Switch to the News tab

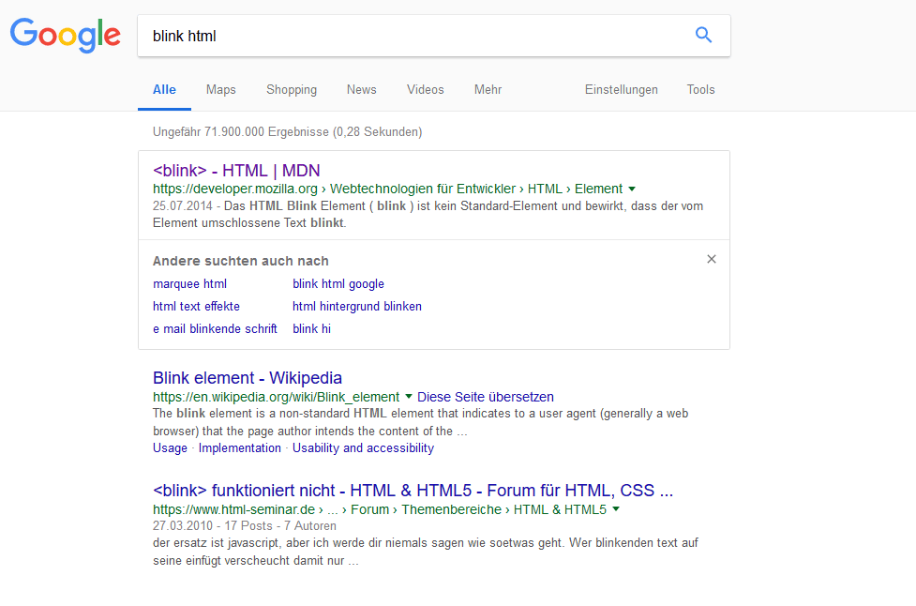click(x=362, y=89)
